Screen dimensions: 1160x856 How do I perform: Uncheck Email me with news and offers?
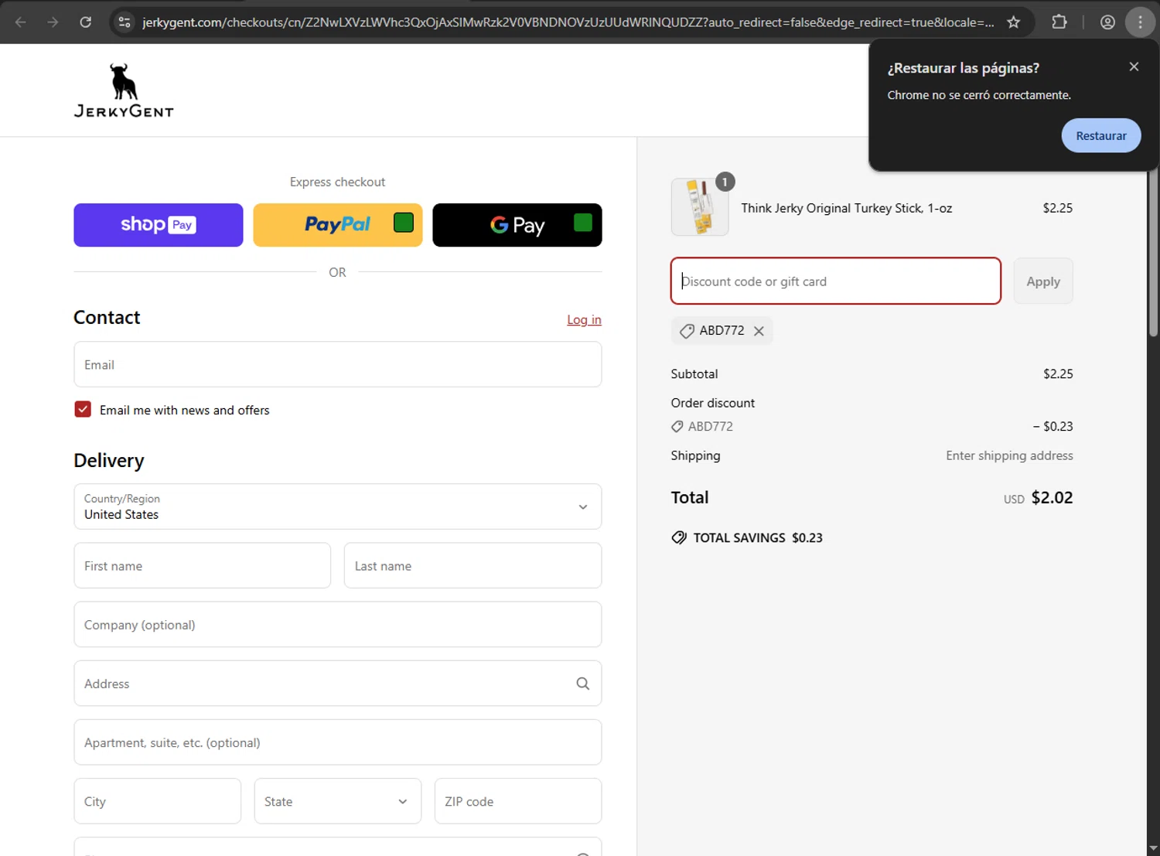pos(83,409)
